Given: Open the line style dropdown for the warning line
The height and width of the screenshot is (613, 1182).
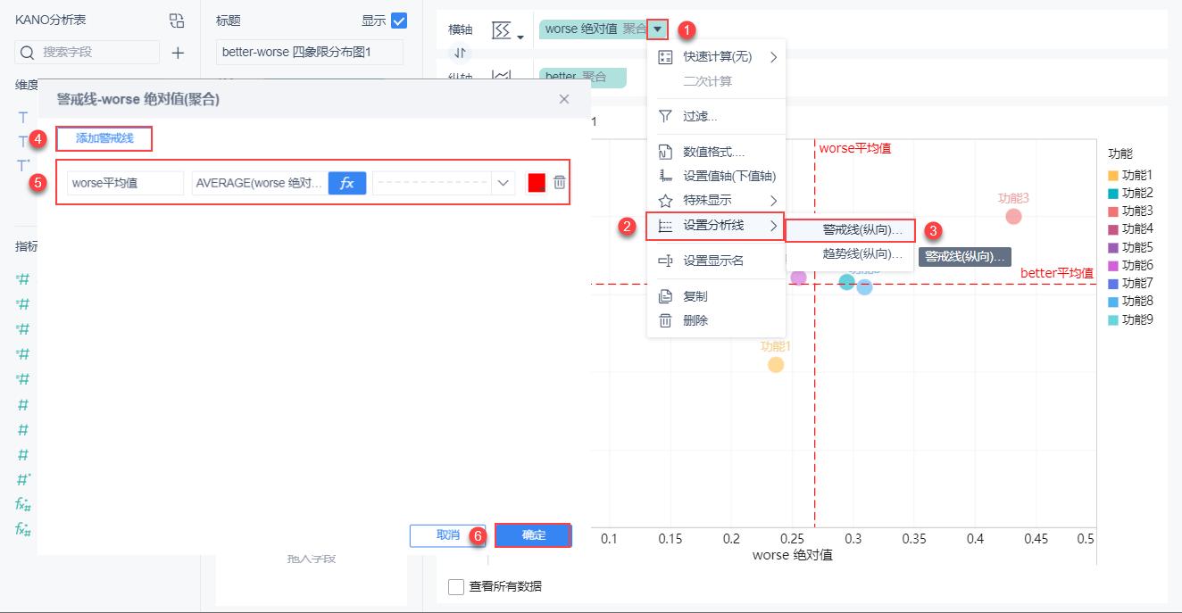Looking at the screenshot, I should pos(501,183).
